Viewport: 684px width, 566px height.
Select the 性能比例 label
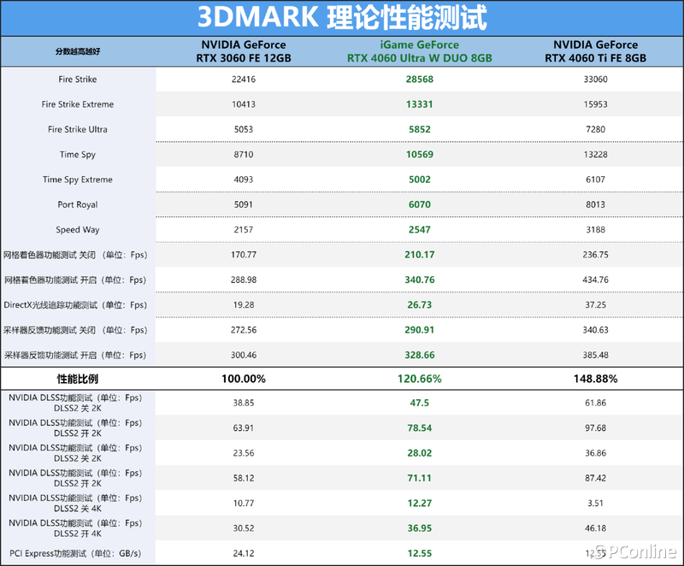coord(78,379)
